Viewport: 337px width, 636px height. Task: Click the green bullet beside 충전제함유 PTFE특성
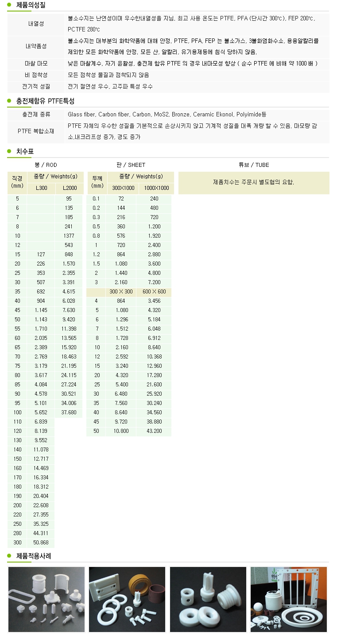(9, 101)
